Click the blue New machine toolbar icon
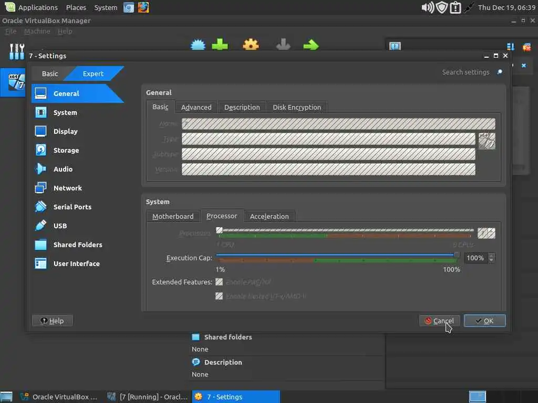The width and height of the screenshot is (538, 403). [198, 45]
